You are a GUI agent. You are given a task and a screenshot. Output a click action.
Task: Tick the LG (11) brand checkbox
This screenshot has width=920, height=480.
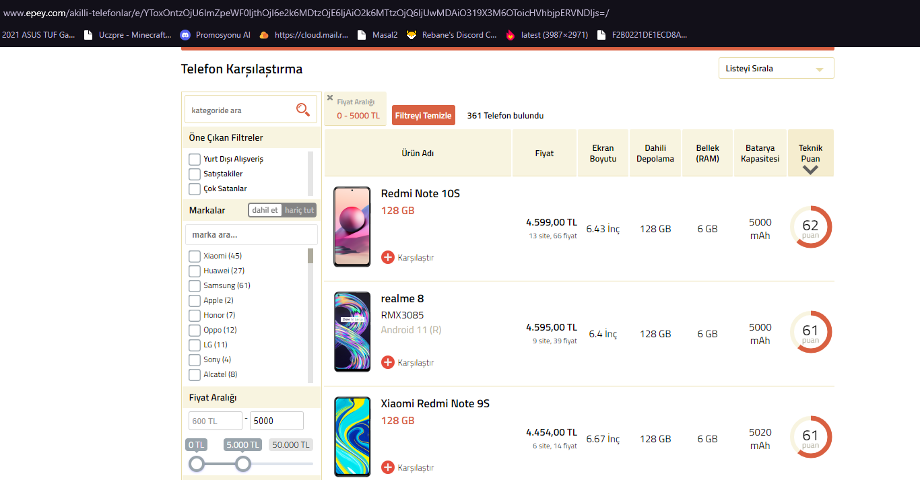pos(195,345)
